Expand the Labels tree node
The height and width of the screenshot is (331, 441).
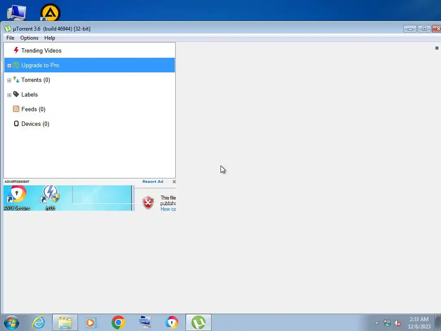9,95
